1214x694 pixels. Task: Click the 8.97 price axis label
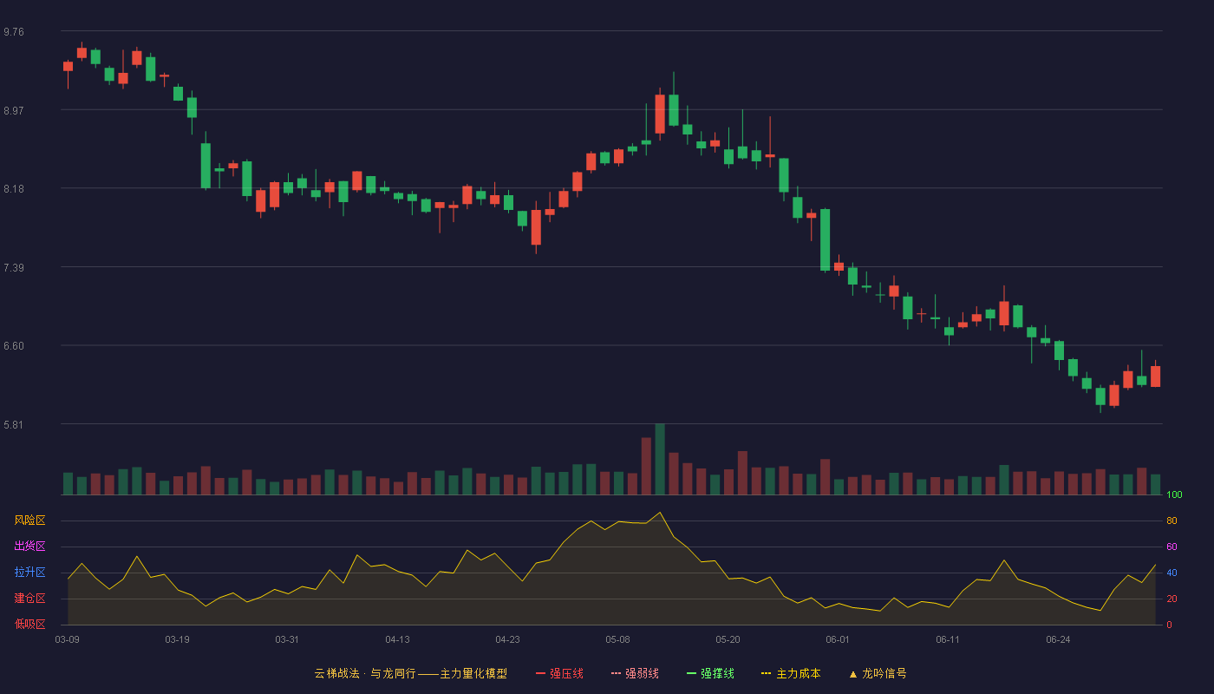[14, 110]
